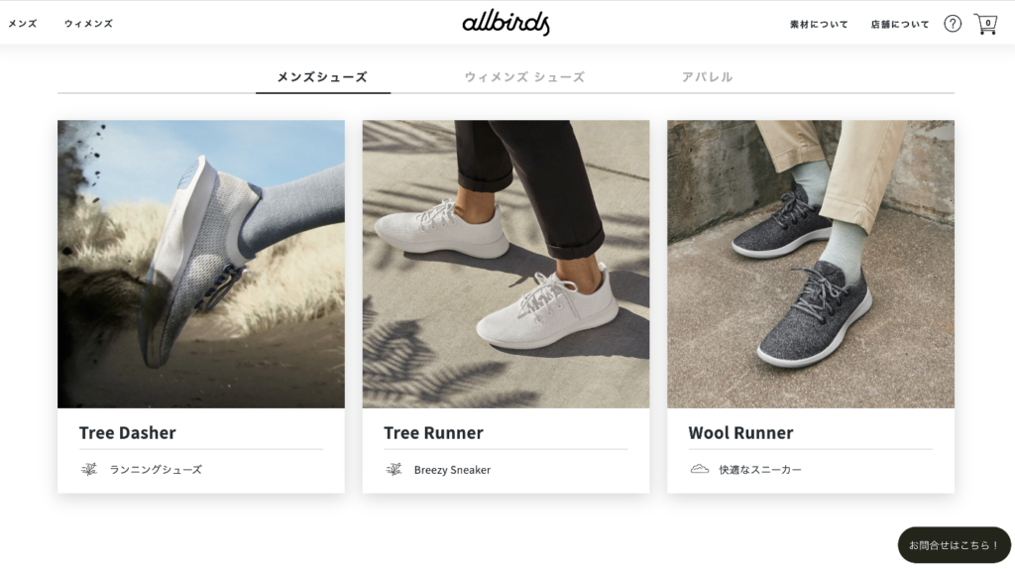1015x569 pixels.
Task: Open the ウィメンズ menu in header
Action: coord(88,24)
